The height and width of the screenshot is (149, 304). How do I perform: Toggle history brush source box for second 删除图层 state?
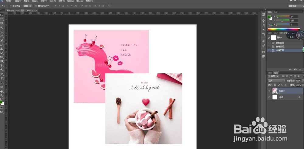point(269,47)
